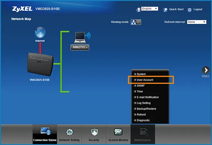Click the Status label under the arrow
The width and height of the screenshot is (212, 145).
click(x=205, y=76)
